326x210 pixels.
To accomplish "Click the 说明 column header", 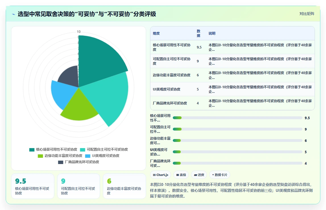I will point(212,33).
